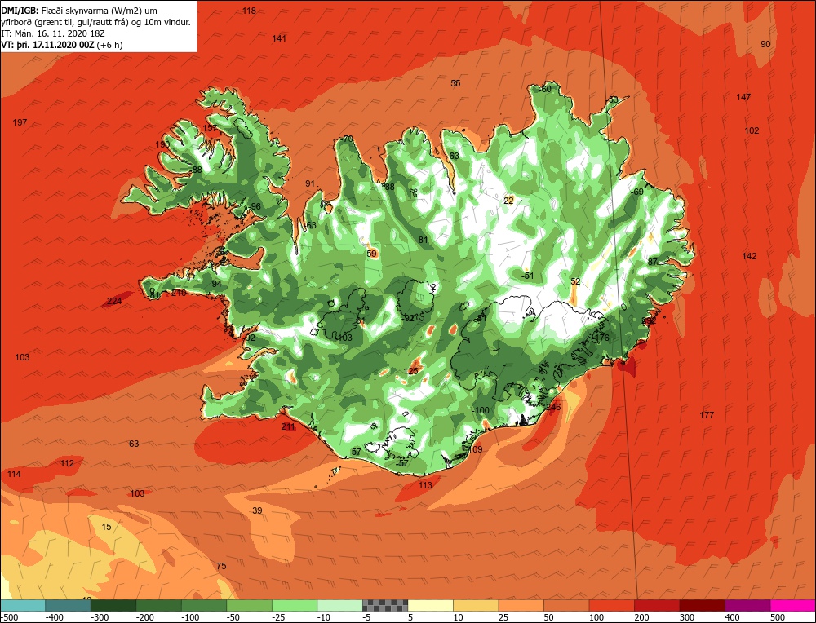Click the value 22 in the north highlands
The image size is (816, 623).
(509, 201)
